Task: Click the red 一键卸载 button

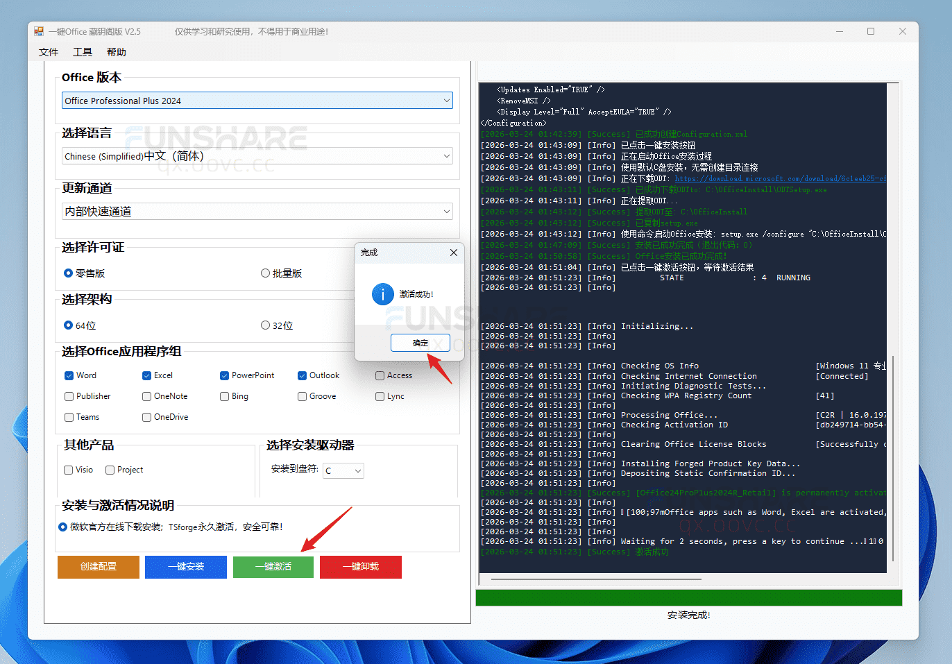Action: pyautogui.click(x=360, y=567)
